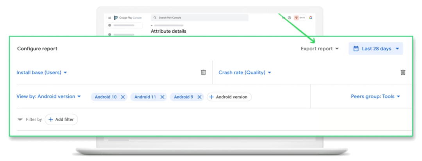The height and width of the screenshot is (161, 422).
Task: Add another Android version chip
Action: [229, 97]
